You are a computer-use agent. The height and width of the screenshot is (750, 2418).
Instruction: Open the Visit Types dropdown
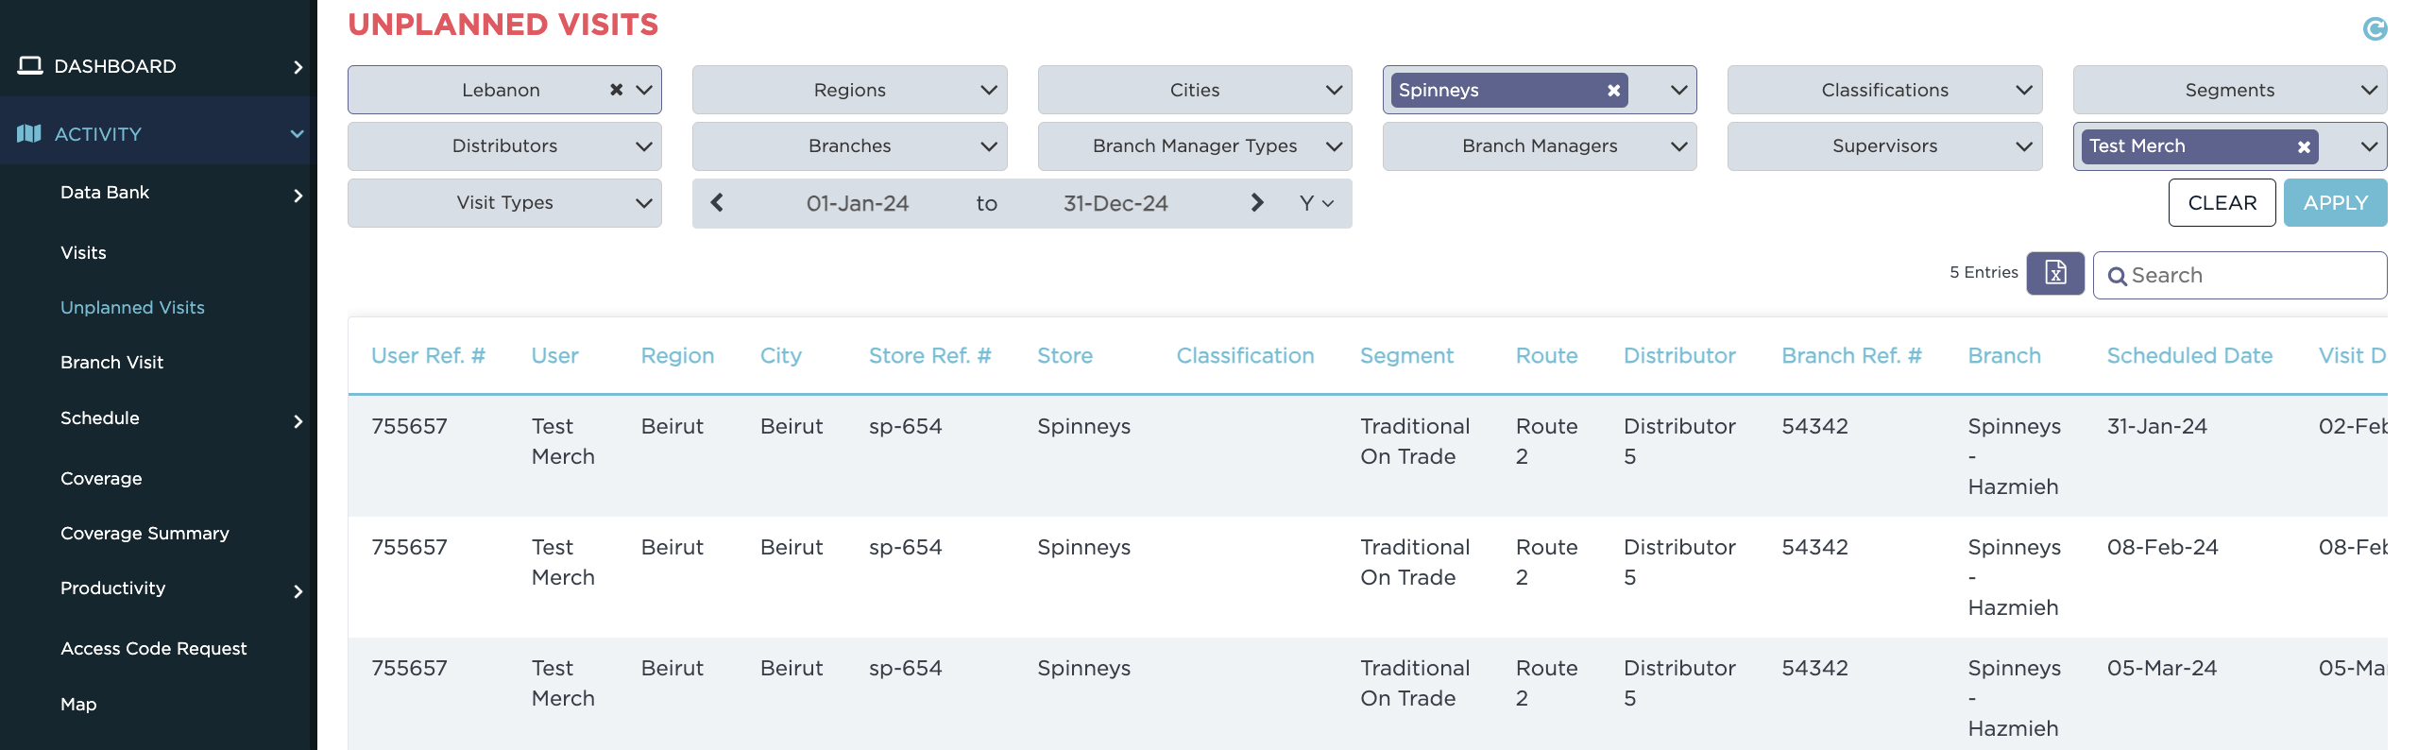pos(504,203)
